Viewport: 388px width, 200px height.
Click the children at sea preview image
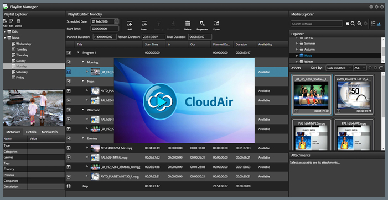click(x=33, y=107)
